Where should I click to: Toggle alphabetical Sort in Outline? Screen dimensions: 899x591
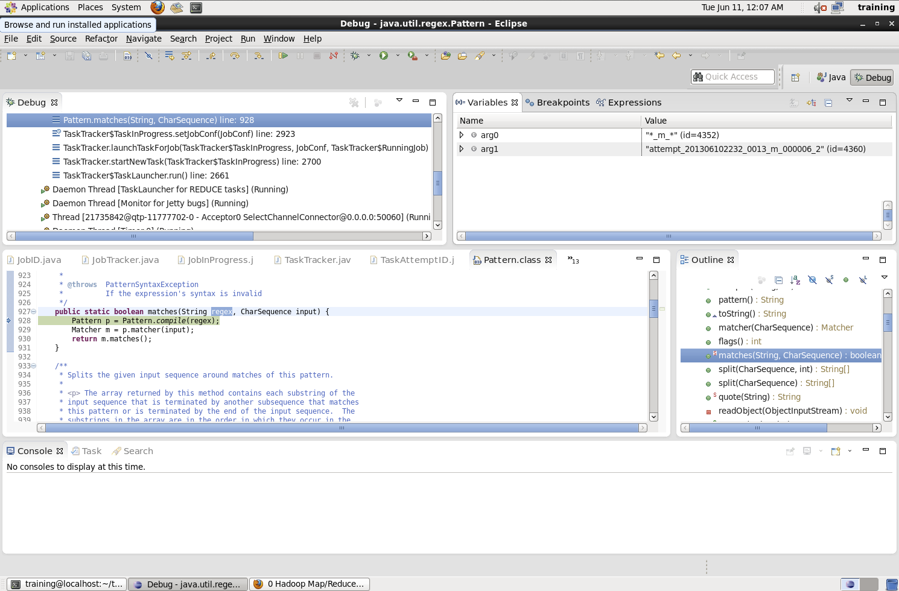tap(795, 280)
